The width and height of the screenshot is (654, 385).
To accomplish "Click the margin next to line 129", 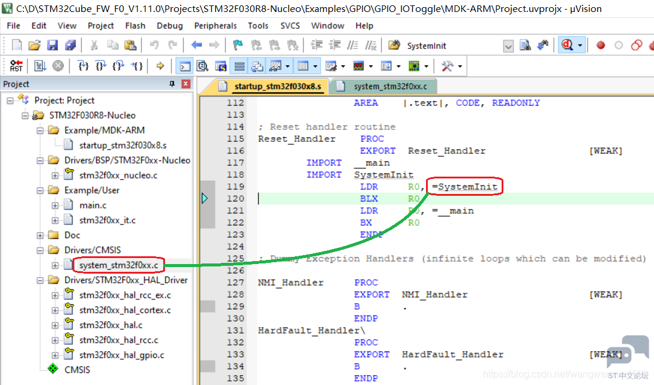I will [x=208, y=307].
